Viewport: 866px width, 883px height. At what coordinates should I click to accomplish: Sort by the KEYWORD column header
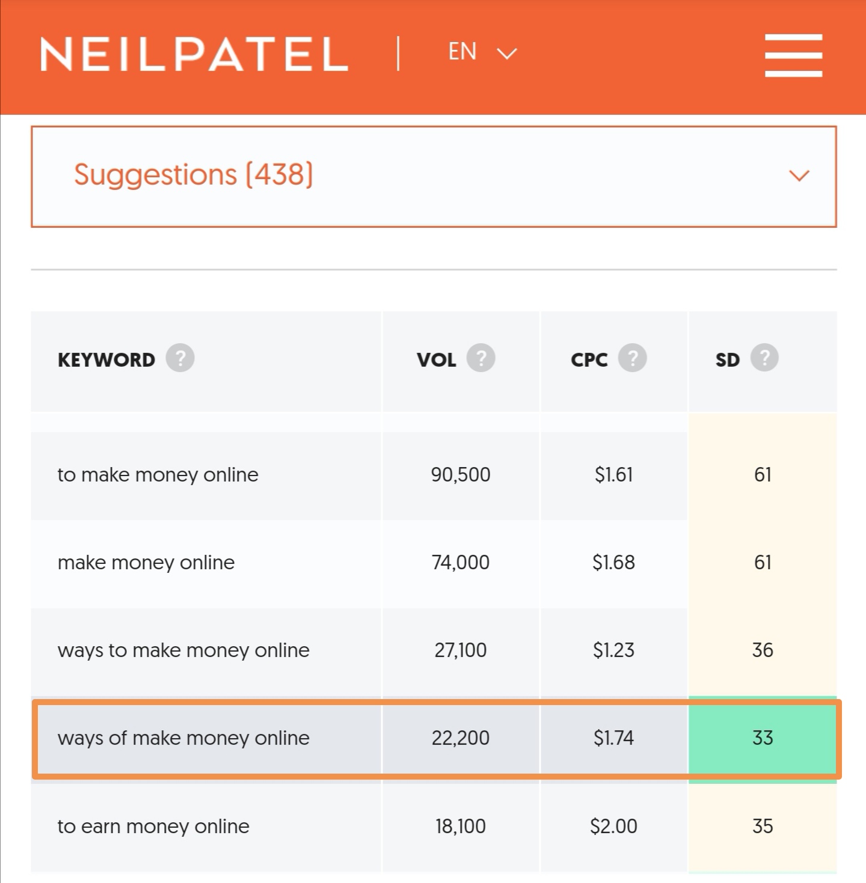coord(106,359)
